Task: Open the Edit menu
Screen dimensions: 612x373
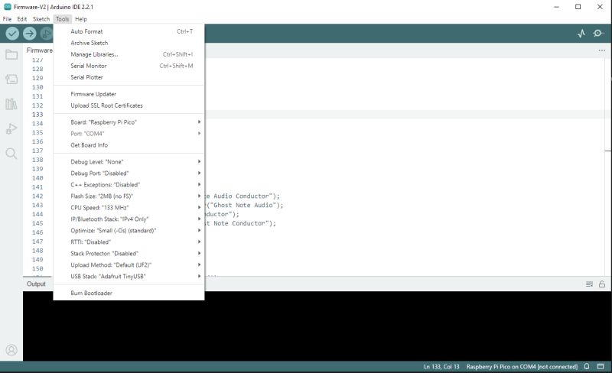Action: (22, 19)
